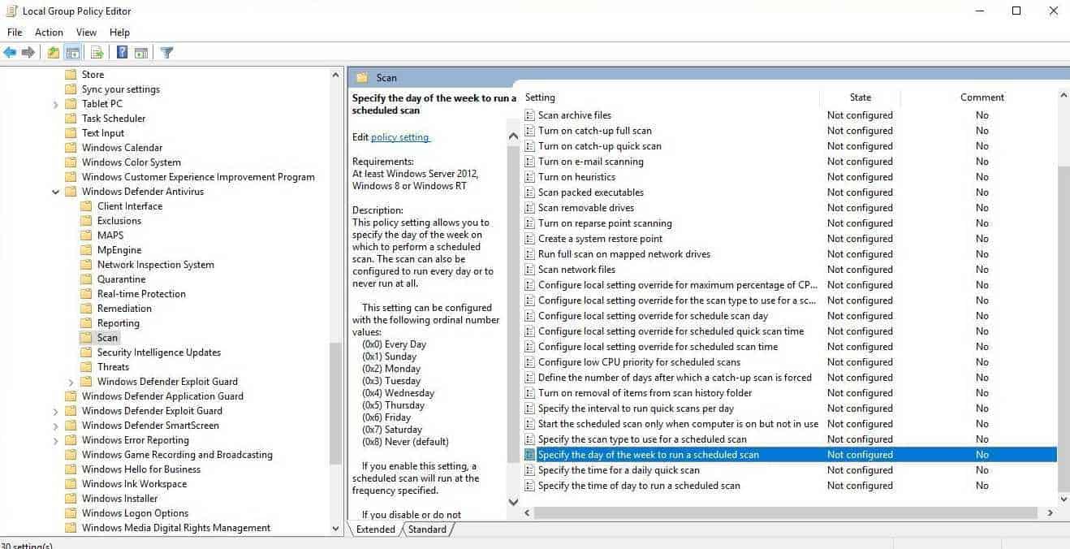Open the 'policy setting' edit link
The width and height of the screenshot is (1070, 549).
coord(400,137)
